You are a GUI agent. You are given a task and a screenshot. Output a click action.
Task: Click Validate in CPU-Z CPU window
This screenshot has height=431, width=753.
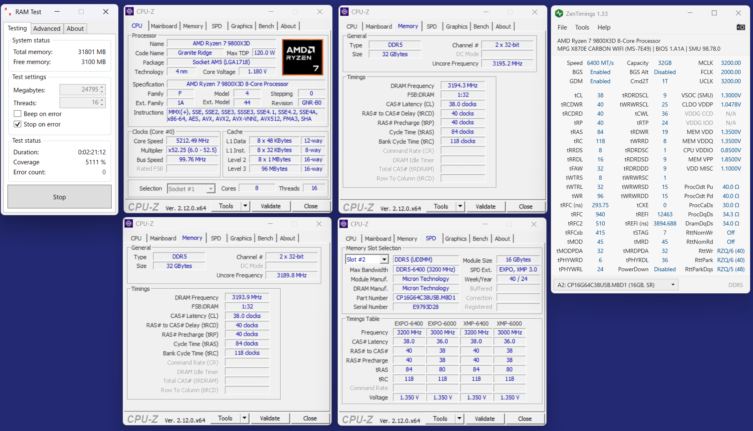(271, 206)
